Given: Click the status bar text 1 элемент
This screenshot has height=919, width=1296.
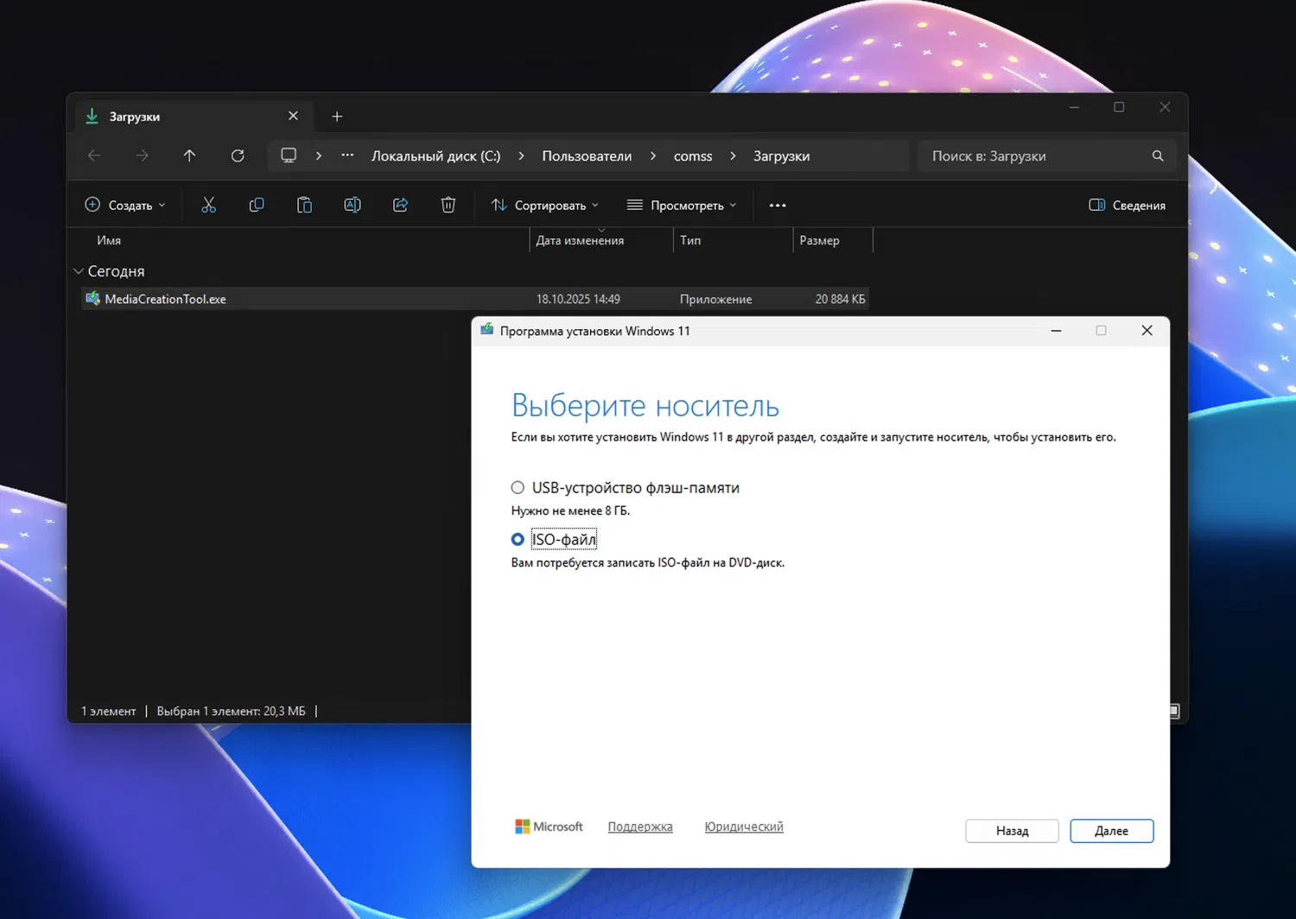Looking at the screenshot, I should [x=109, y=712].
